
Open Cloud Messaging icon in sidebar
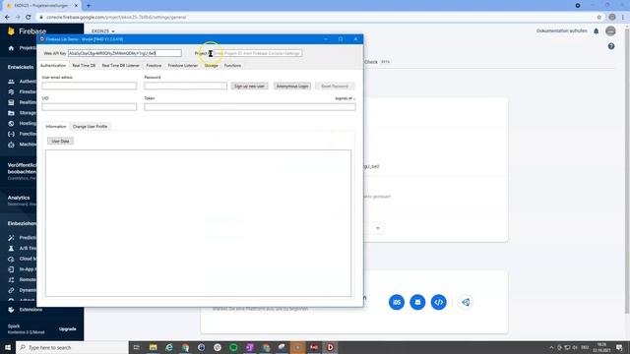[x=11, y=259]
